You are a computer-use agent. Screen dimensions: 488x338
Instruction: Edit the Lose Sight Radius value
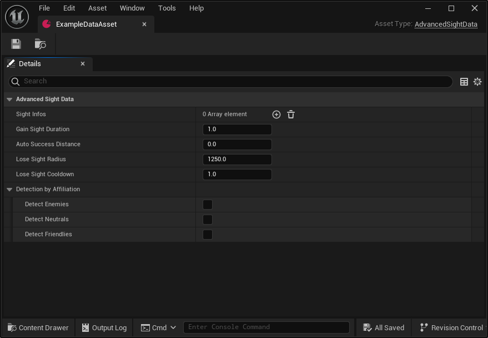click(x=237, y=160)
